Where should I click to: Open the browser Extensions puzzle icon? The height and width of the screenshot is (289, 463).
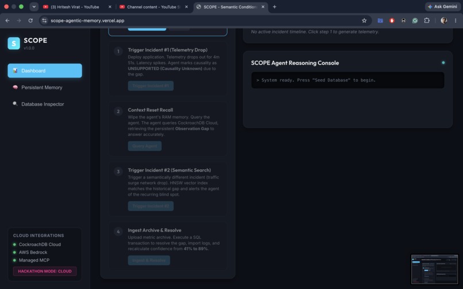point(427,21)
